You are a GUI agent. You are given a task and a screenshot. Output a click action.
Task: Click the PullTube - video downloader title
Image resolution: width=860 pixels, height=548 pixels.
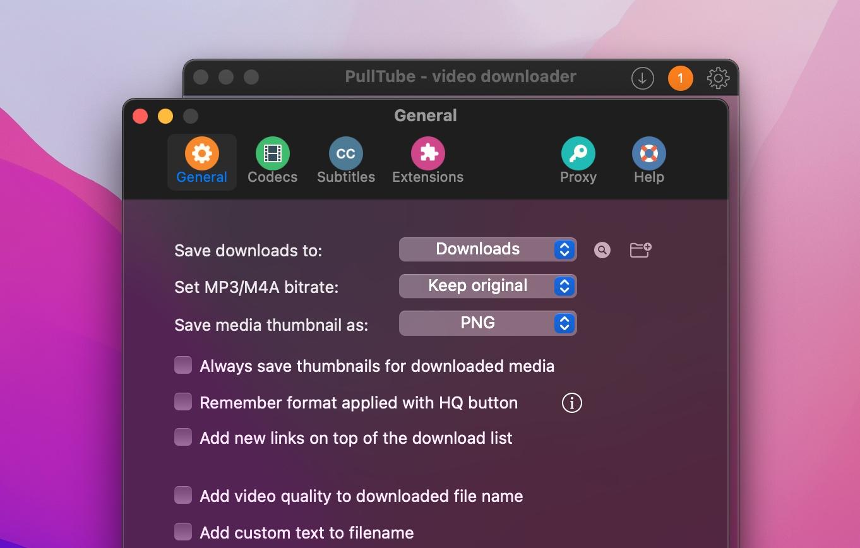461,76
